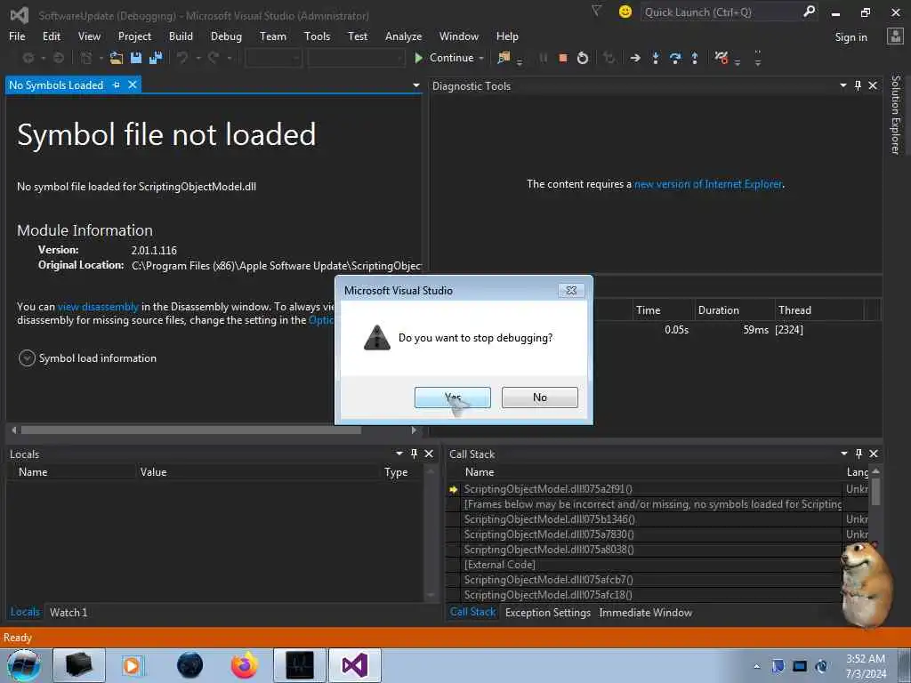911x683 pixels.
Task: Click the red Stop Debugging icon
Action: coord(562,58)
